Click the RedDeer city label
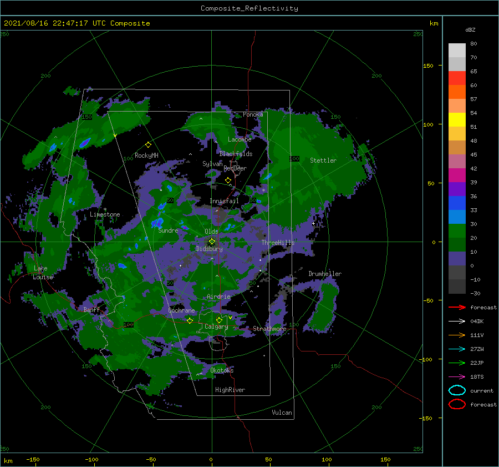The height and width of the screenshot is (467, 499). [235, 168]
